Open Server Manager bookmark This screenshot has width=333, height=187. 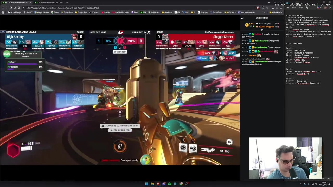click(x=15, y=12)
